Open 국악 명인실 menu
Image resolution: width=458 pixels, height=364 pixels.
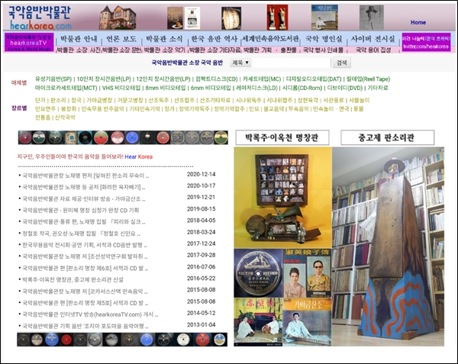pyautogui.click(x=324, y=39)
